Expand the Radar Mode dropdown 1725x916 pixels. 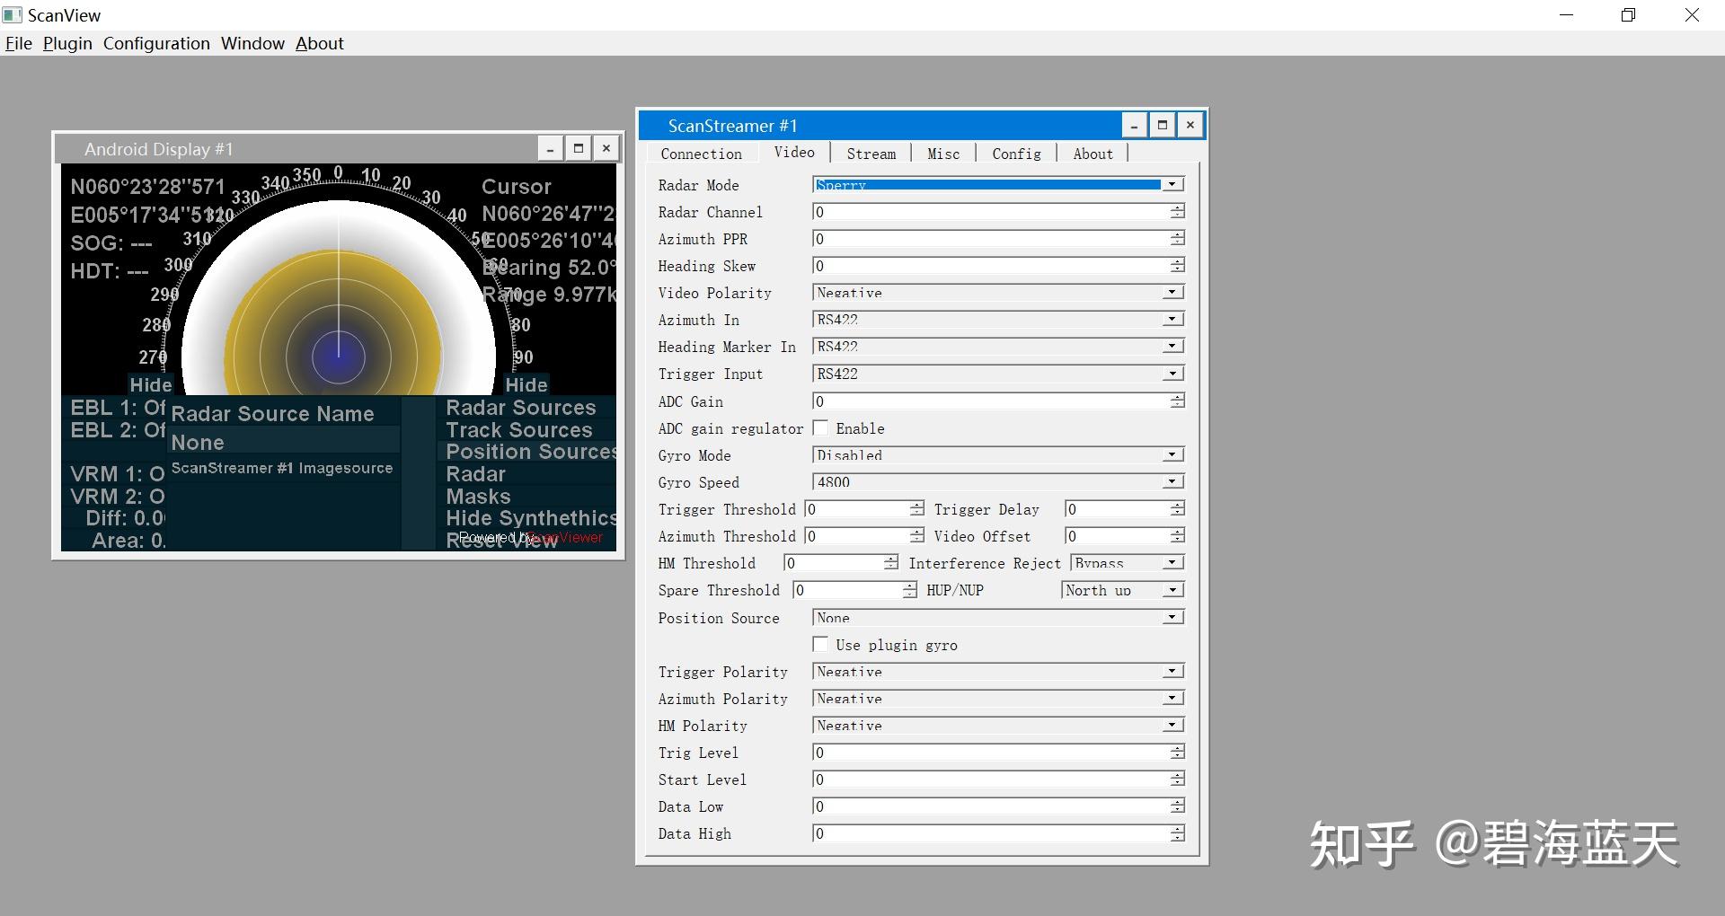point(1172,184)
